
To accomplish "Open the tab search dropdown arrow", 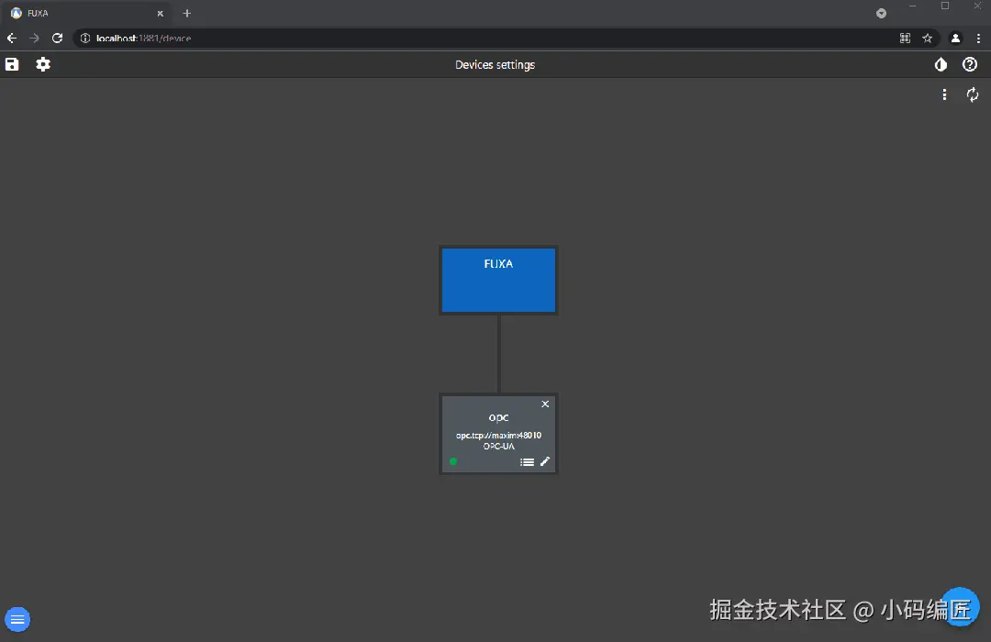I will [881, 13].
